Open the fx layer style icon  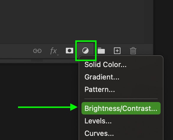(x=53, y=51)
